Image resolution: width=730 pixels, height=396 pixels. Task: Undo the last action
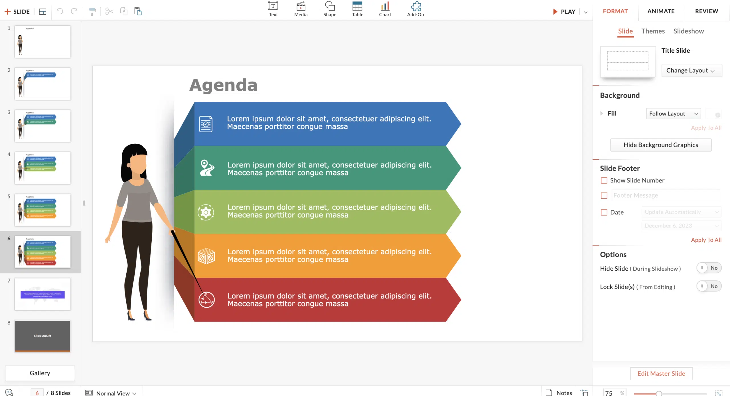pos(60,11)
